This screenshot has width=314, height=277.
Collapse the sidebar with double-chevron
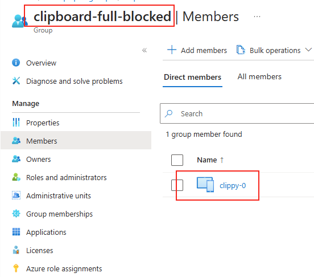(x=144, y=50)
